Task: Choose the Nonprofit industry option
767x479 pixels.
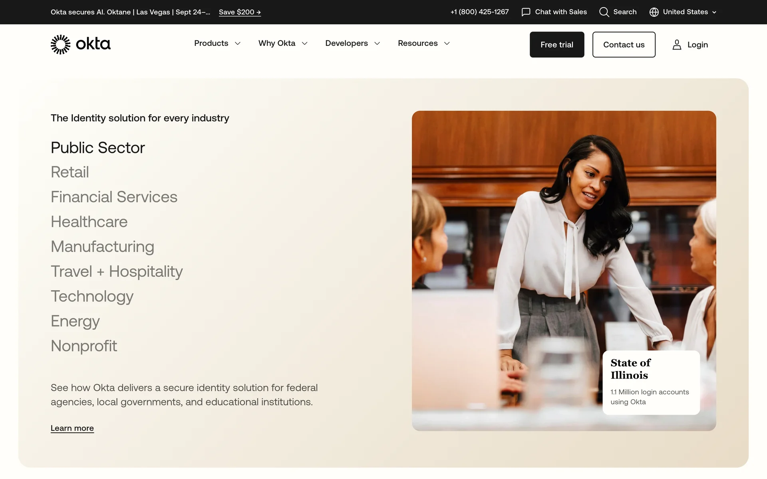Action: pyautogui.click(x=84, y=346)
